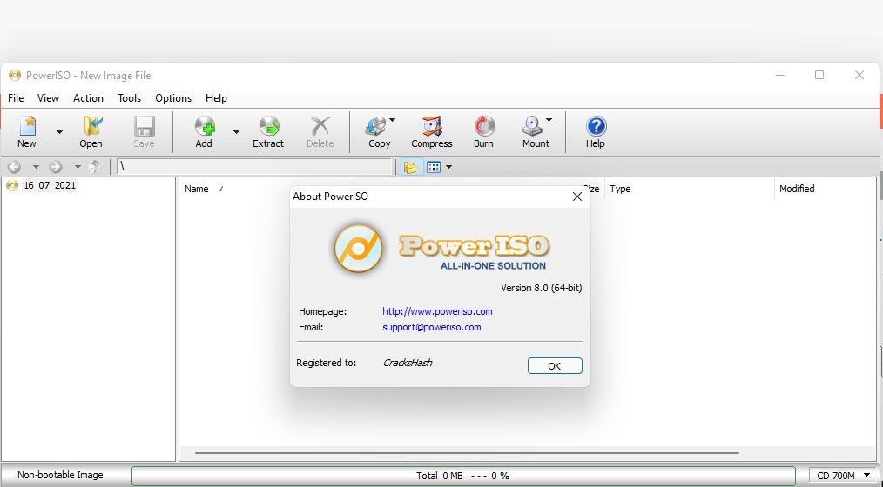Close the About PowerISO dialog
This screenshot has height=487, width=883.
pyautogui.click(x=576, y=197)
